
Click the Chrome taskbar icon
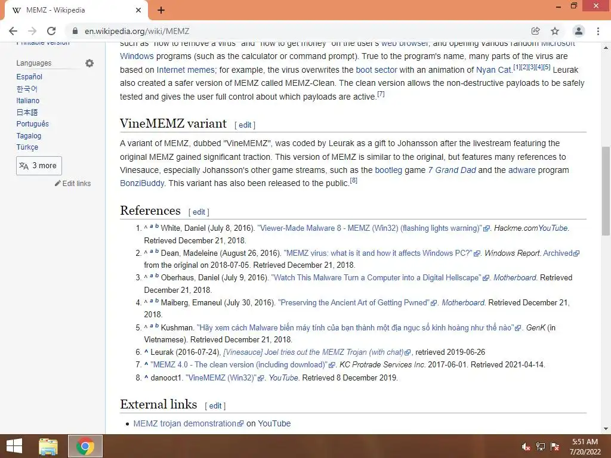pyautogui.click(x=85, y=446)
